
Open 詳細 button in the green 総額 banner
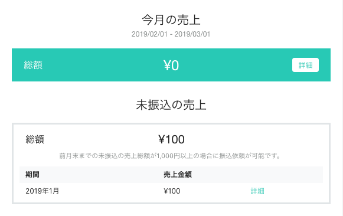tap(305, 65)
